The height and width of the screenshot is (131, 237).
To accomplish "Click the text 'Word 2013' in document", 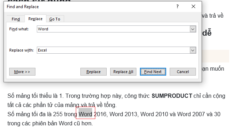I will click(x=123, y=114).
